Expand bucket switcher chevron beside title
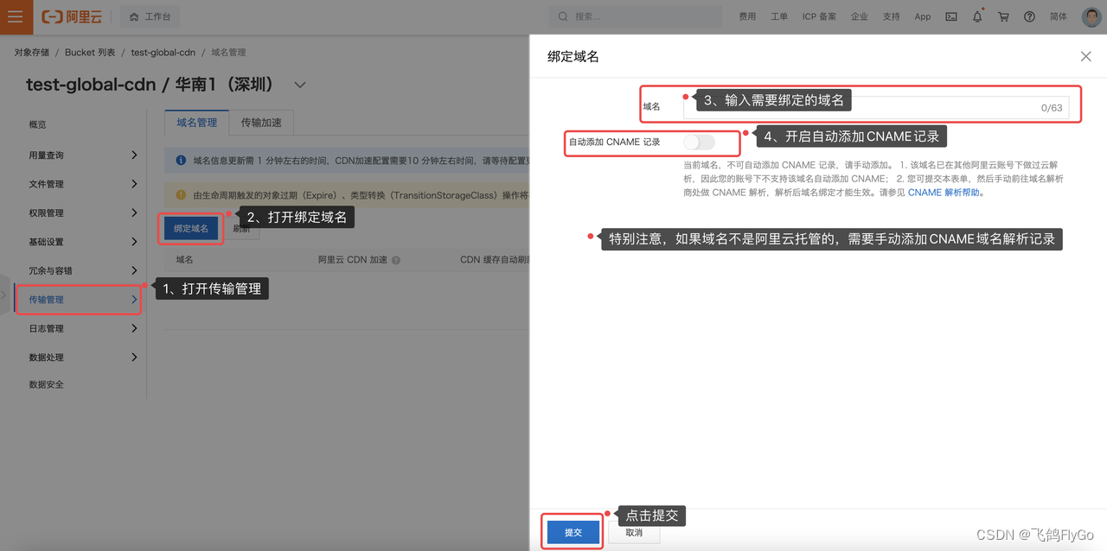Screen dimensions: 1107x551 tap(300, 85)
